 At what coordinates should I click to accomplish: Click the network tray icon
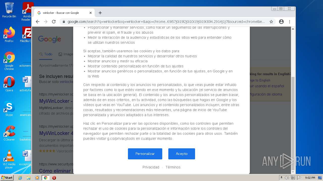click(293, 178)
